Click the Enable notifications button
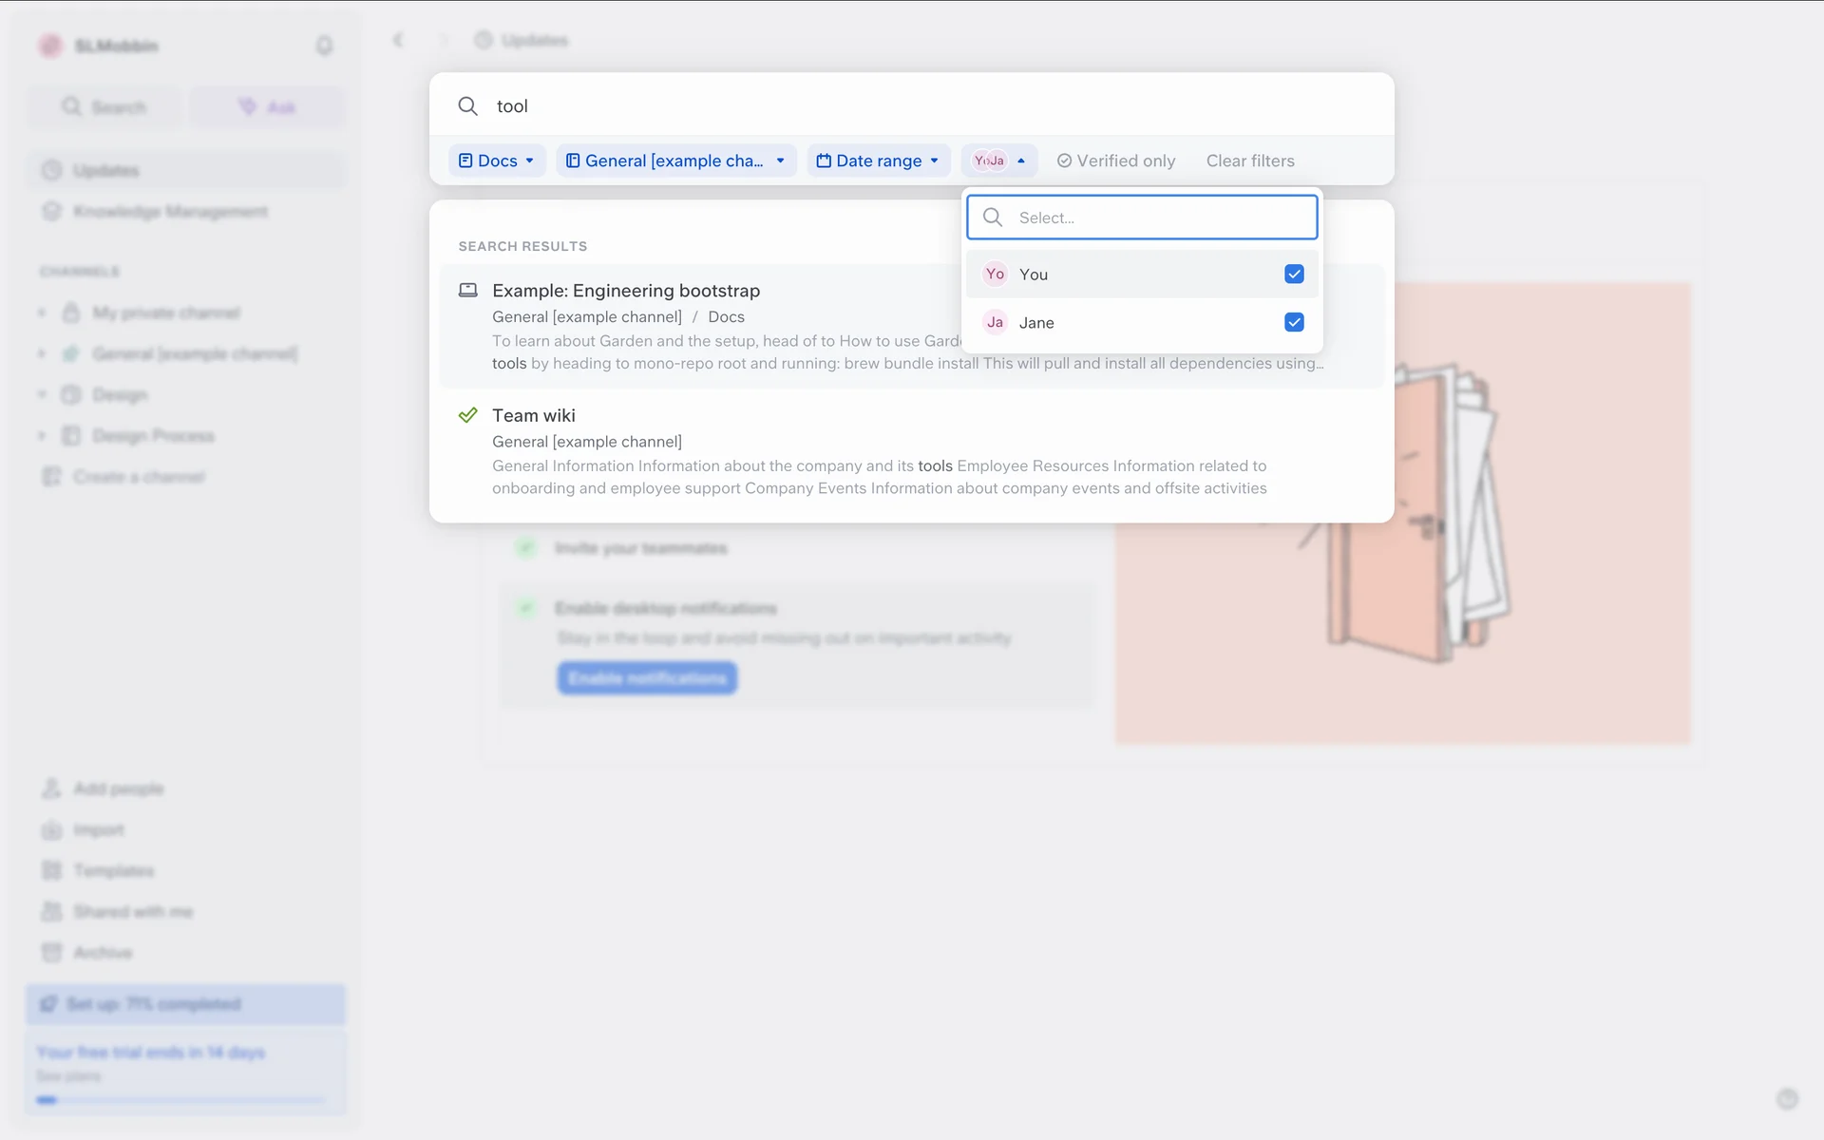 click(x=647, y=678)
